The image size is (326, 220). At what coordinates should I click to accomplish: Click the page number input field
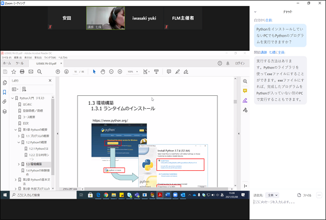click(75, 72)
